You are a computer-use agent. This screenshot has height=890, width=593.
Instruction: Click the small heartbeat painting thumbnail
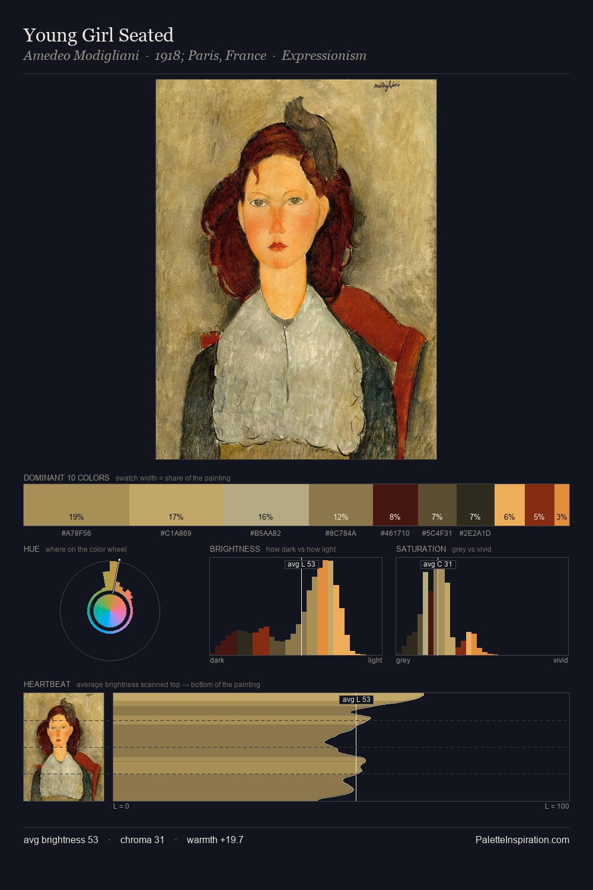point(63,747)
